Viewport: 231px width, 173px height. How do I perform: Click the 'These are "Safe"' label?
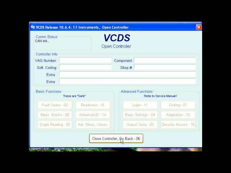click(x=74, y=96)
